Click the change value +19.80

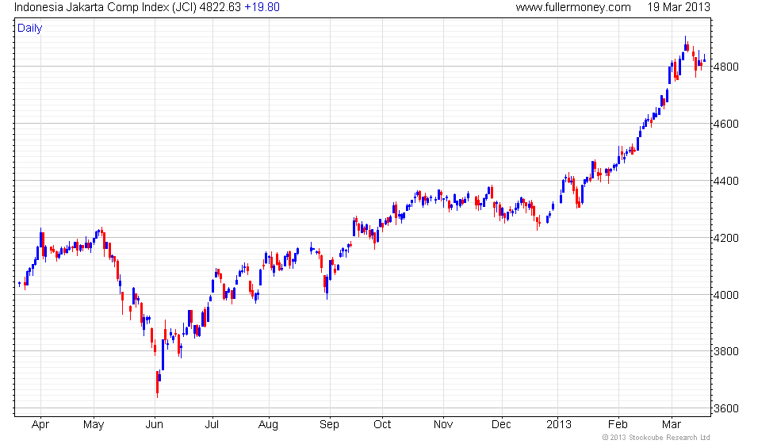coord(262,7)
